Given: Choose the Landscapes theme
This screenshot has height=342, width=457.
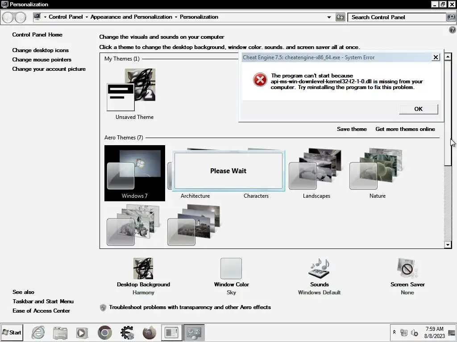Looking at the screenshot, I should coord(316,173).
